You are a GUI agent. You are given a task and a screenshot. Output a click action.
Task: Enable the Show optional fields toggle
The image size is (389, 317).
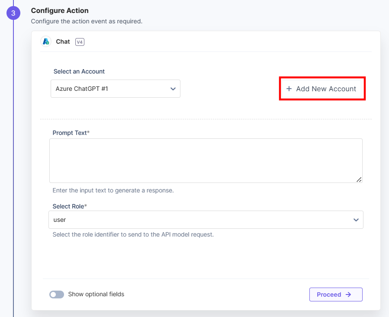point(57,294)
